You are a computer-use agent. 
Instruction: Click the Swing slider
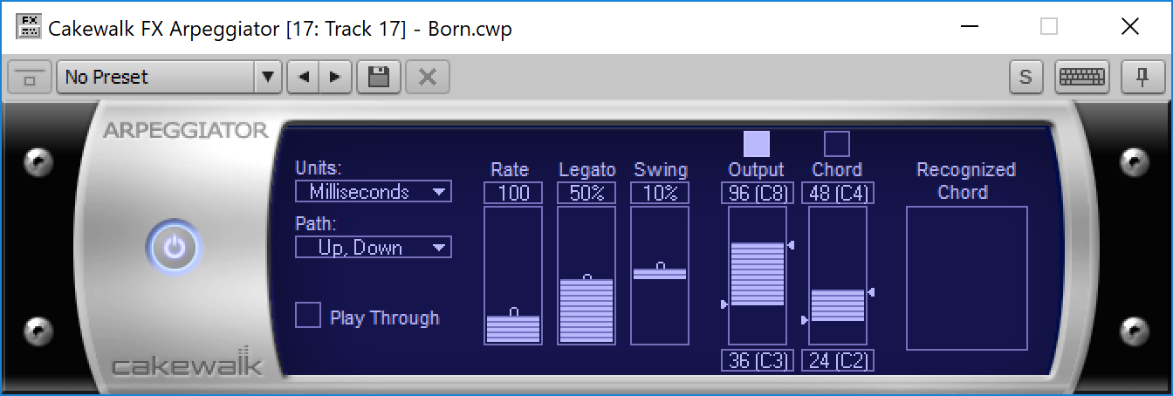tap(660, 276)
